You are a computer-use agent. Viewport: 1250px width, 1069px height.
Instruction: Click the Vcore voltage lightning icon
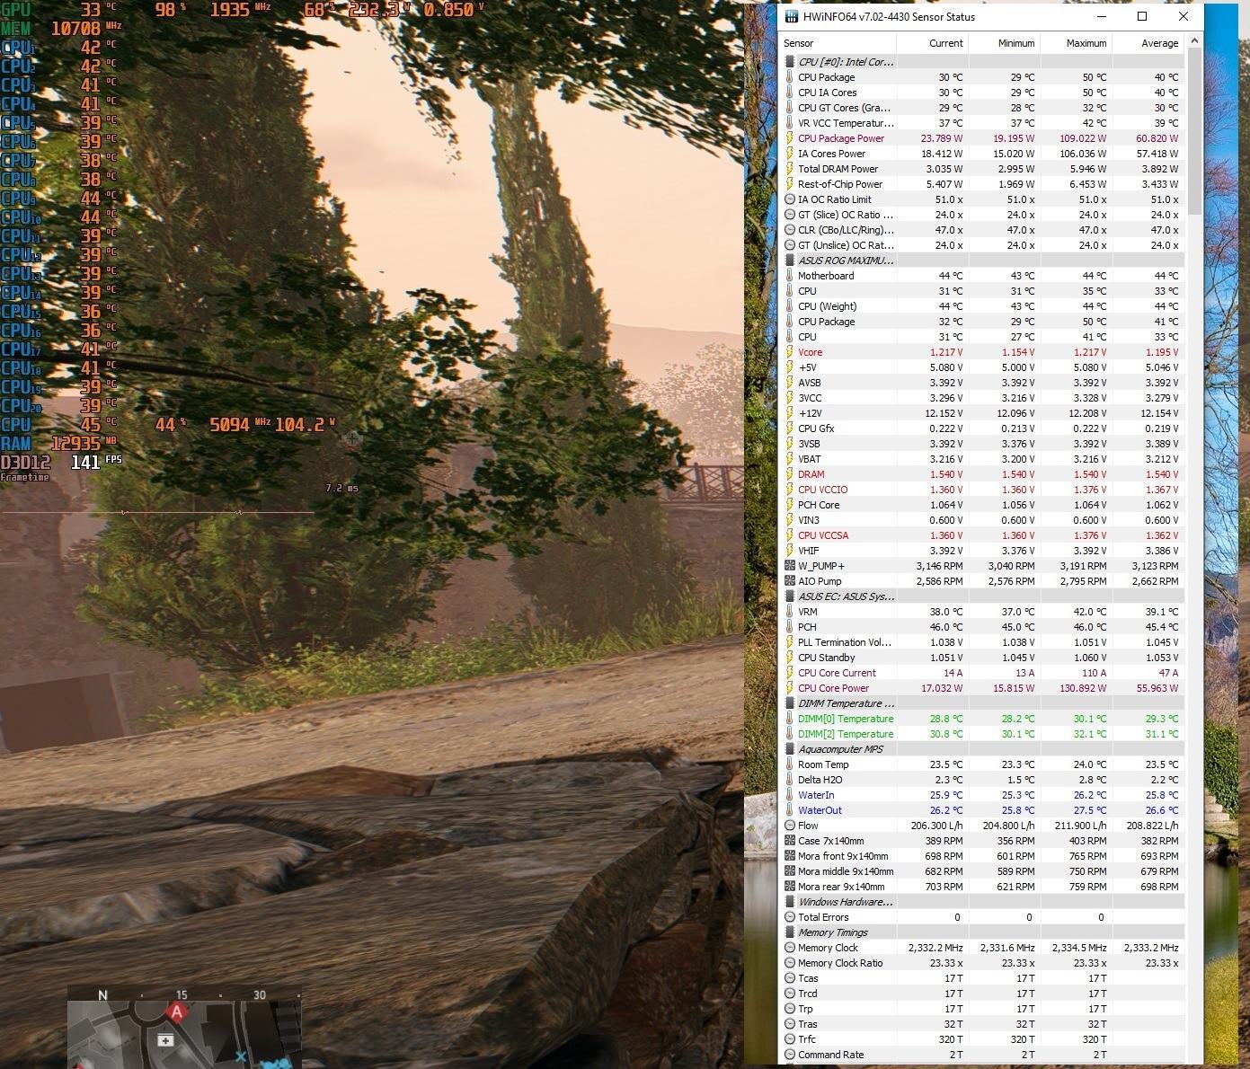790,352
